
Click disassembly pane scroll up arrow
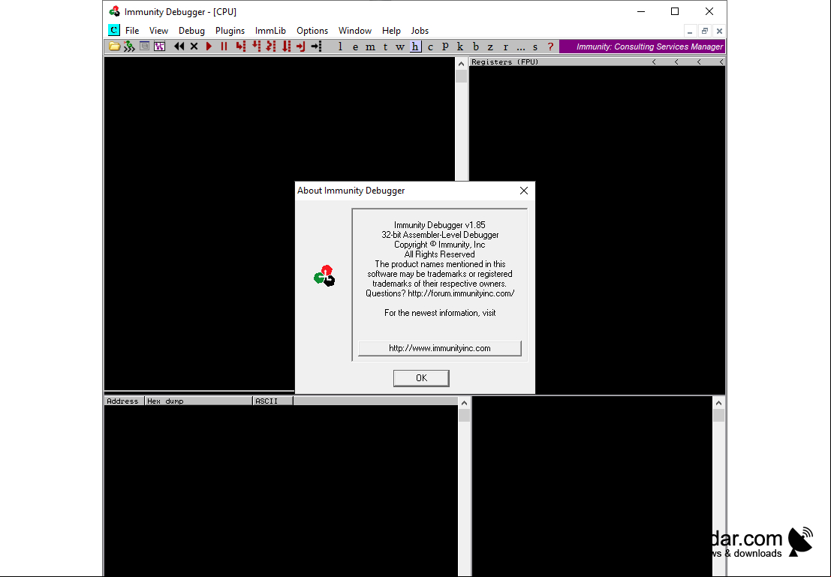pyautogui.click(x=461, y=64)
